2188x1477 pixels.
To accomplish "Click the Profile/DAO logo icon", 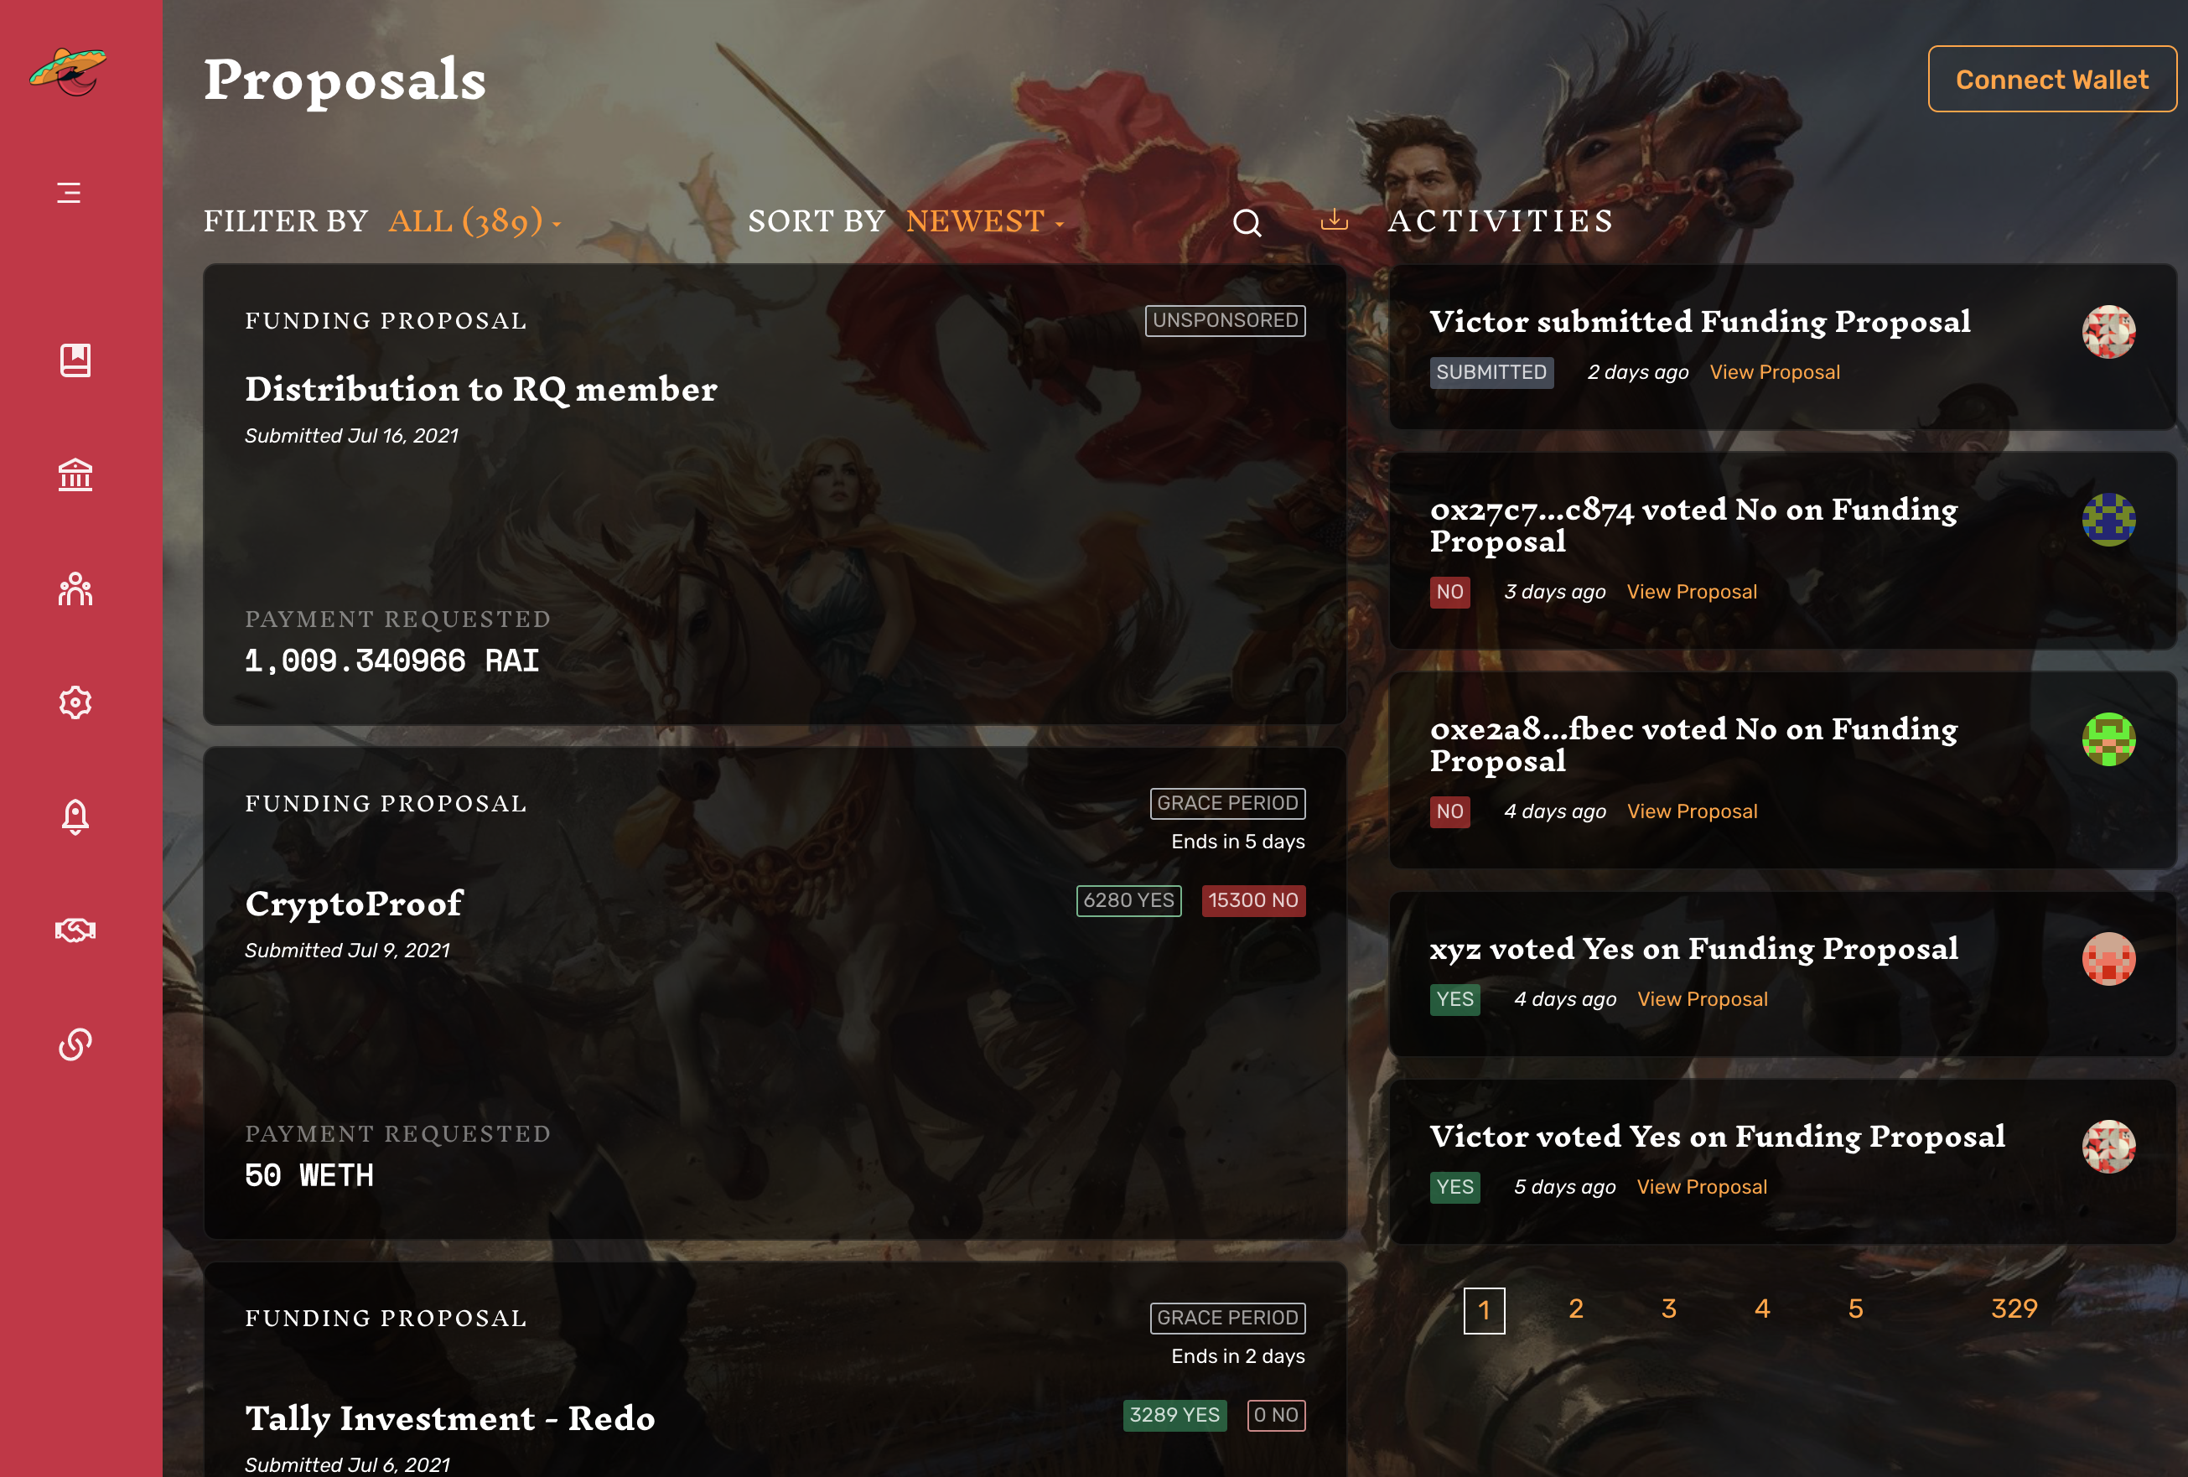I will point(75,71).
